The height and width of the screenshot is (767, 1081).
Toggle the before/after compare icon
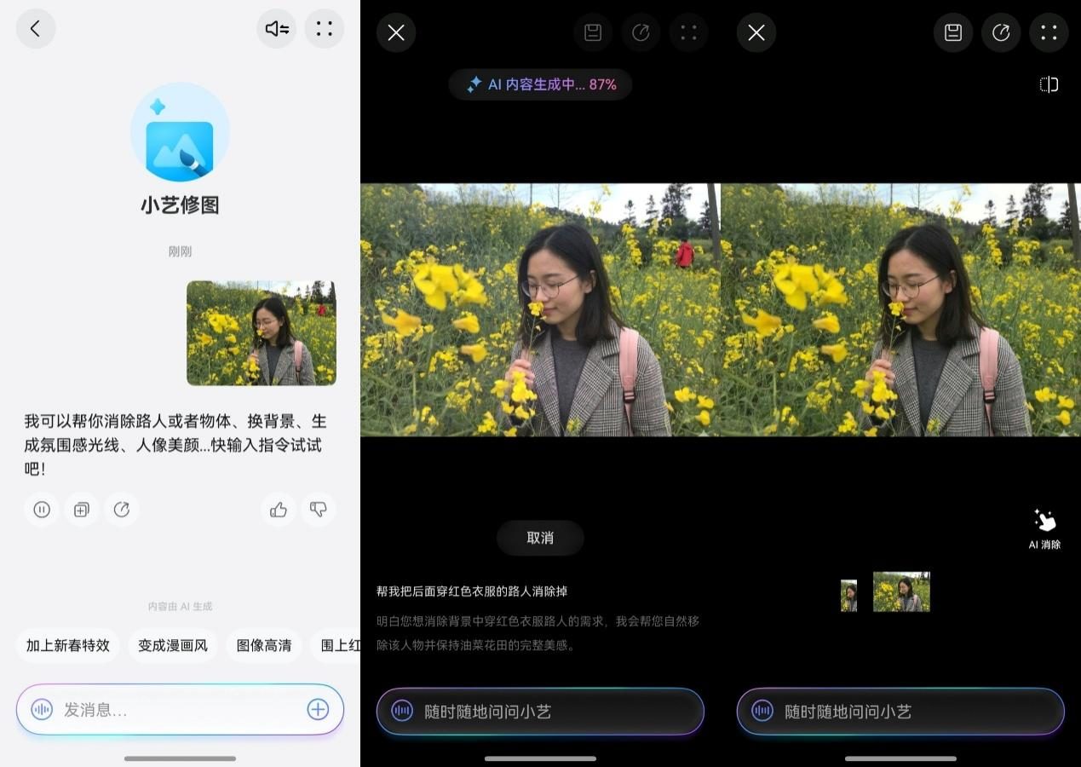pos(1049,84)
